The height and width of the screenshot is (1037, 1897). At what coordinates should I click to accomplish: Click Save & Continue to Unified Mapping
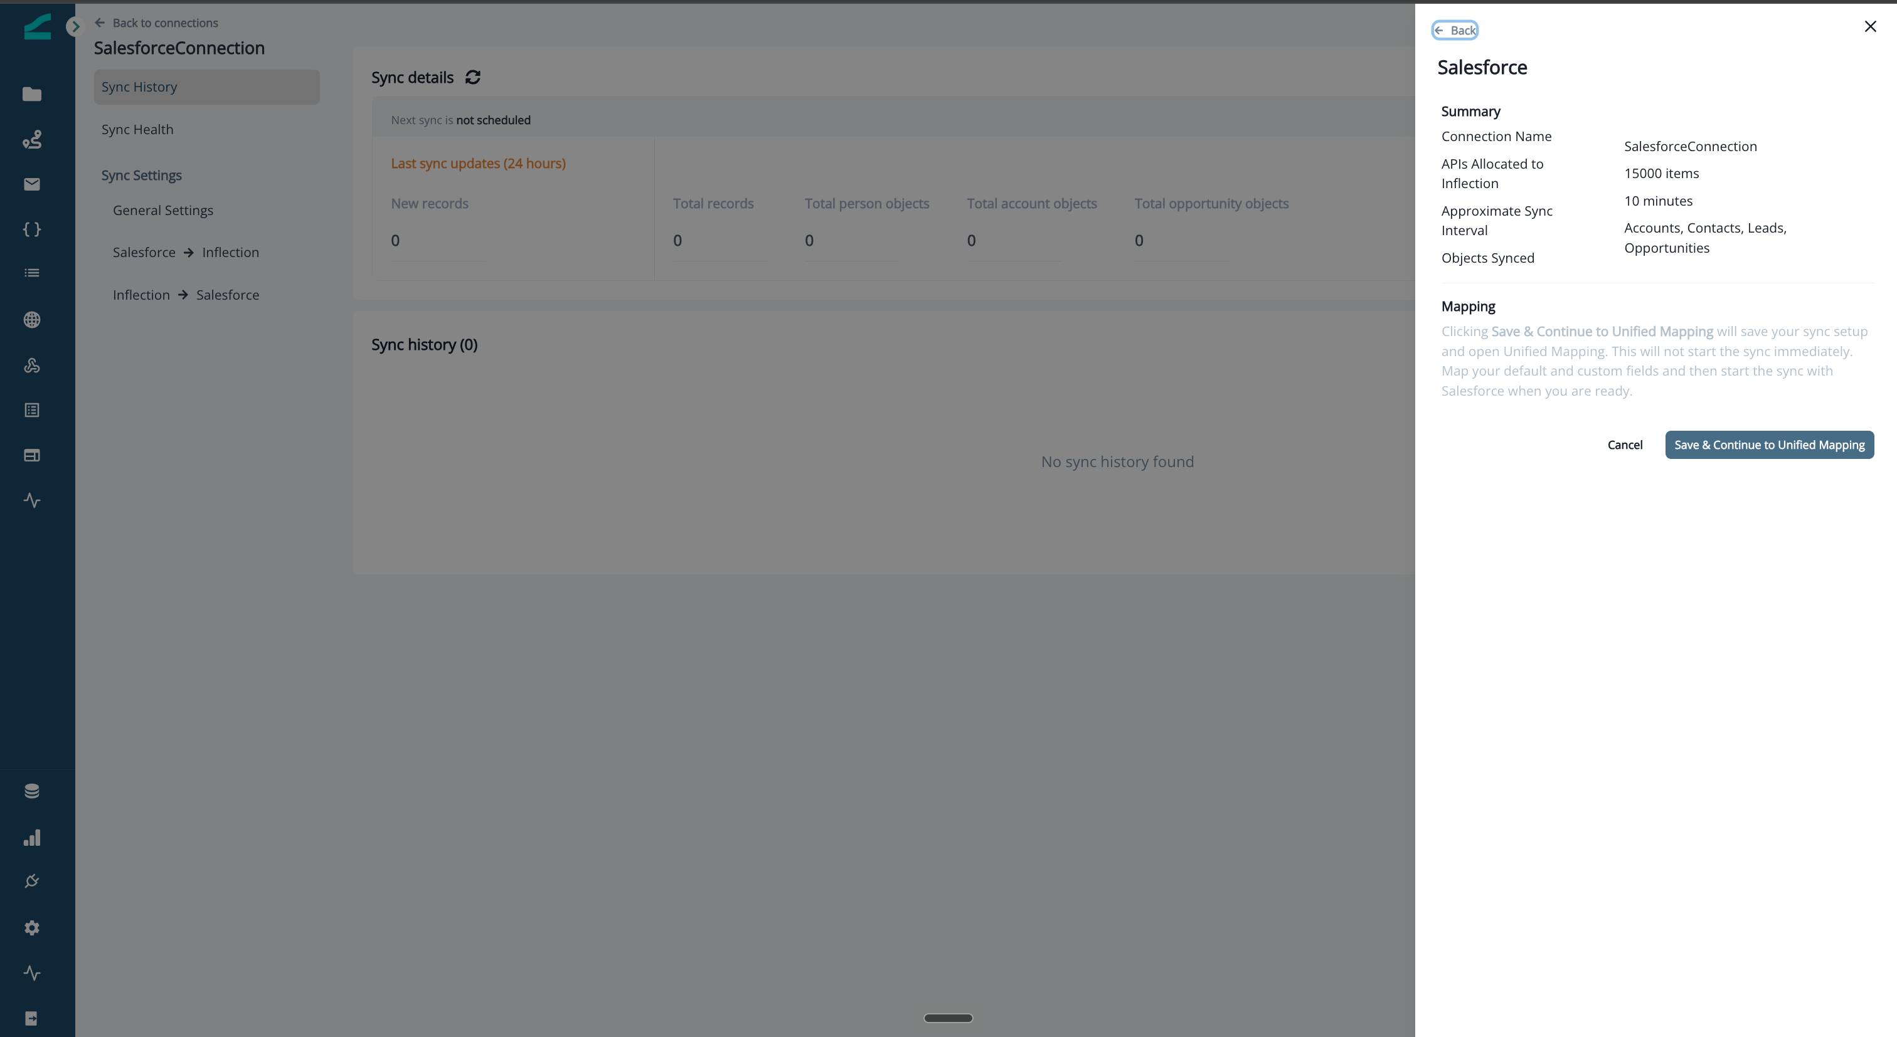coord(1769,445)
